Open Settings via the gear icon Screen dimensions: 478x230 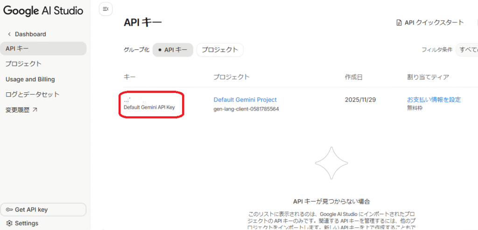(9, 223)
